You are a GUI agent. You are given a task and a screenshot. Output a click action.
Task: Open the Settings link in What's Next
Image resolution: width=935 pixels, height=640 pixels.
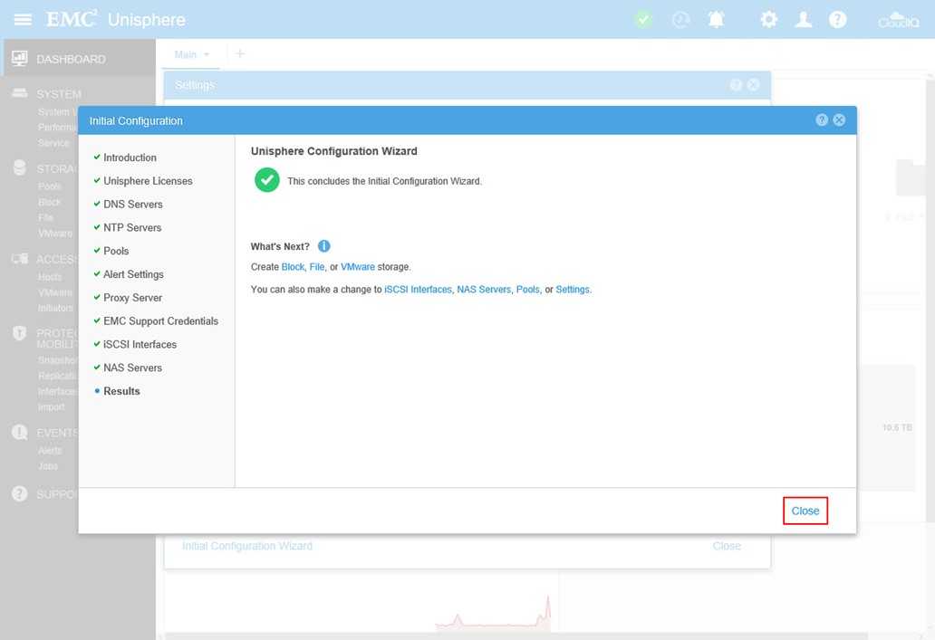coord(573,289)
